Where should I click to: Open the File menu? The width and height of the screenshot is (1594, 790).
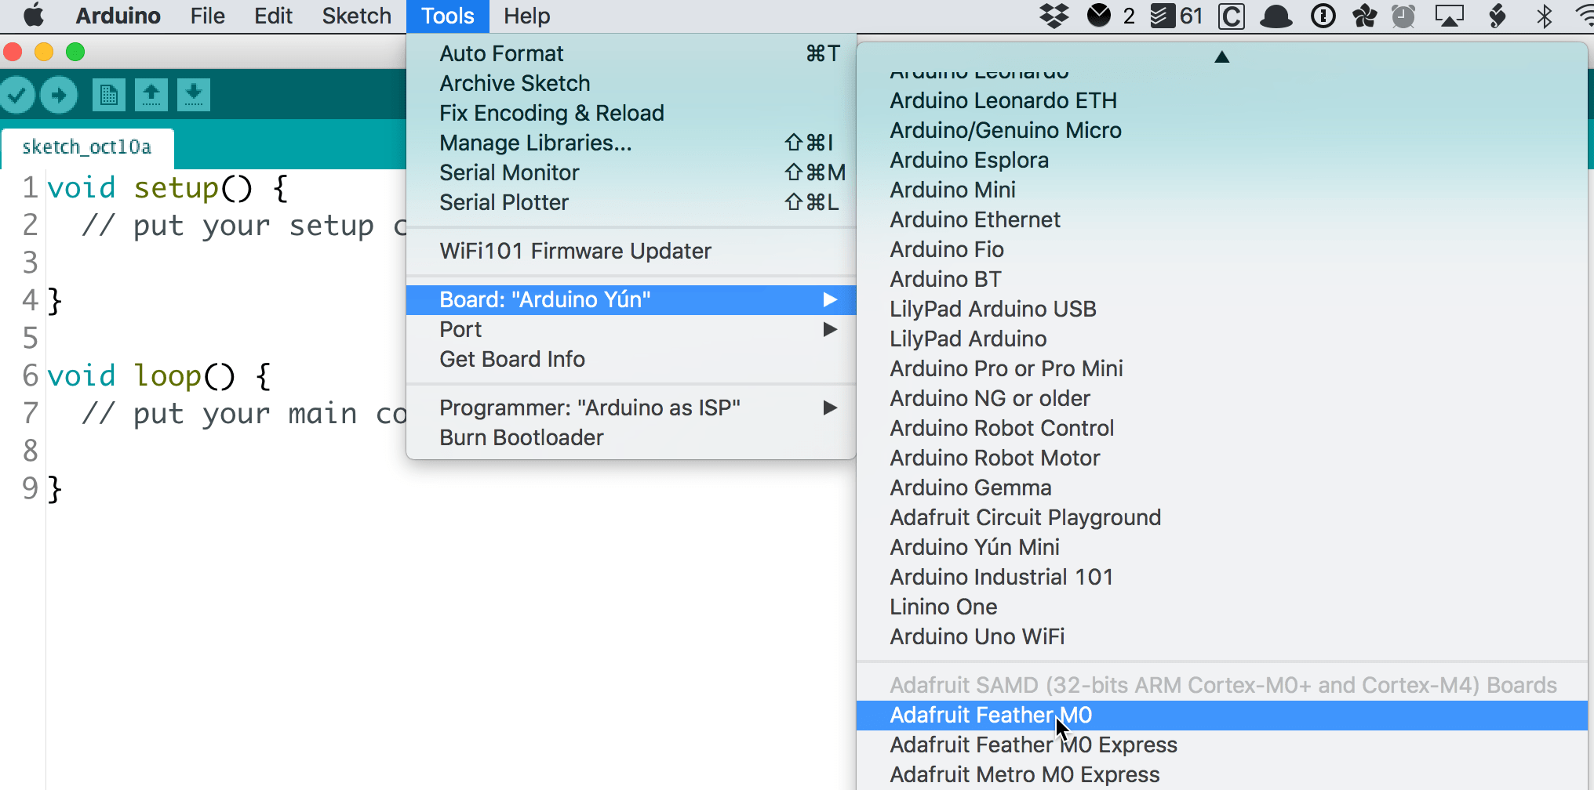[207, 16]
